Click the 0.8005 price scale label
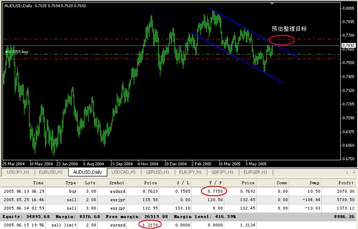The width and height of the screenshot is (358, 229). [348, 8]
